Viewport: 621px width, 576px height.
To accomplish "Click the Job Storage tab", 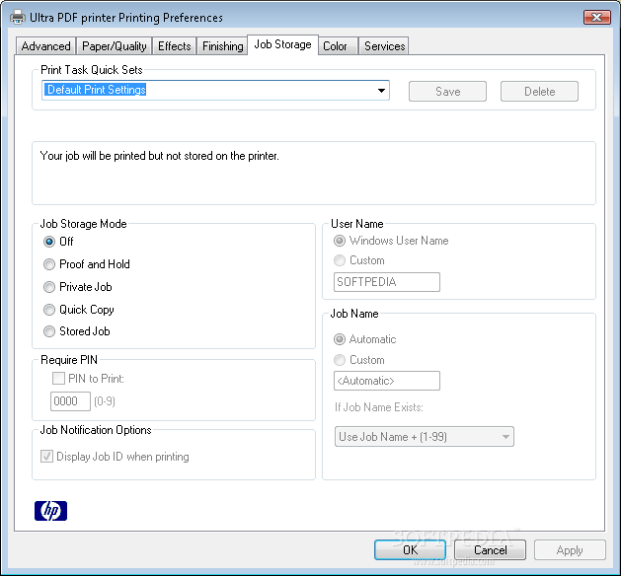I will tap(282, 44).
